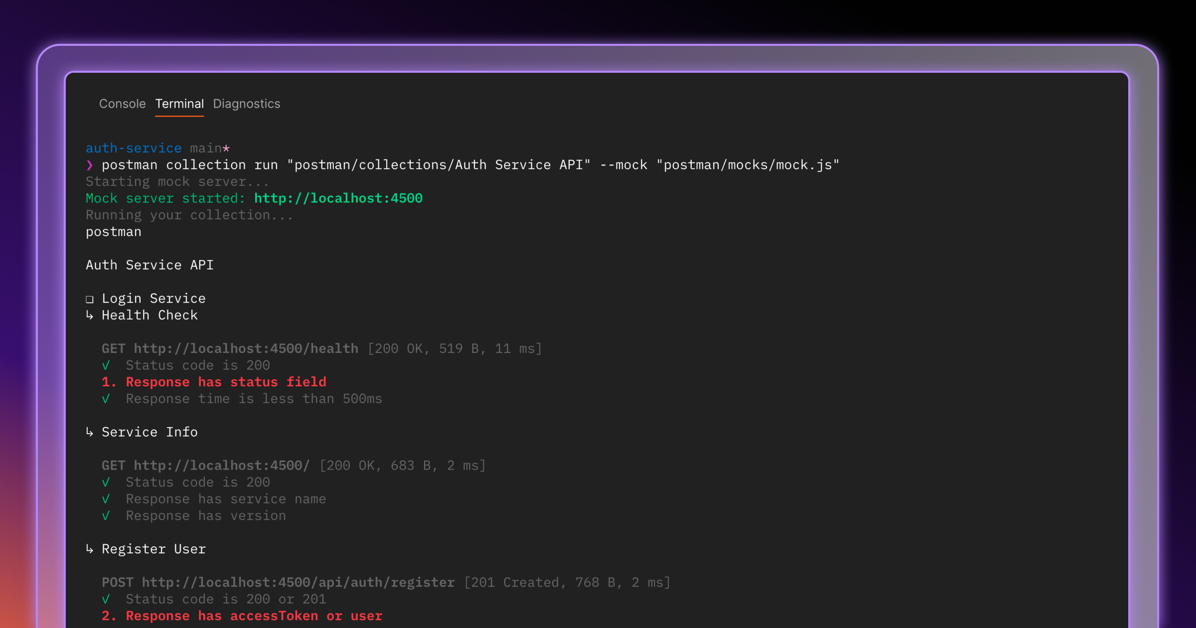Click the 'Response has version' test line
The image size is (1196, 628).
click(206, 516)
